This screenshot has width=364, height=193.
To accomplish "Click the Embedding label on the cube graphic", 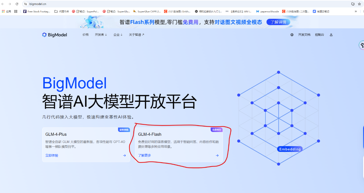I will (x=290, y=149).
